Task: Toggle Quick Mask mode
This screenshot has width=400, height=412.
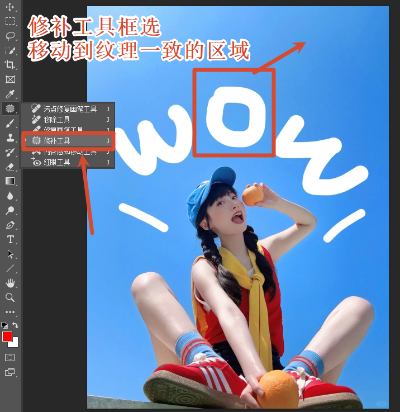Action: pos(10,357)
